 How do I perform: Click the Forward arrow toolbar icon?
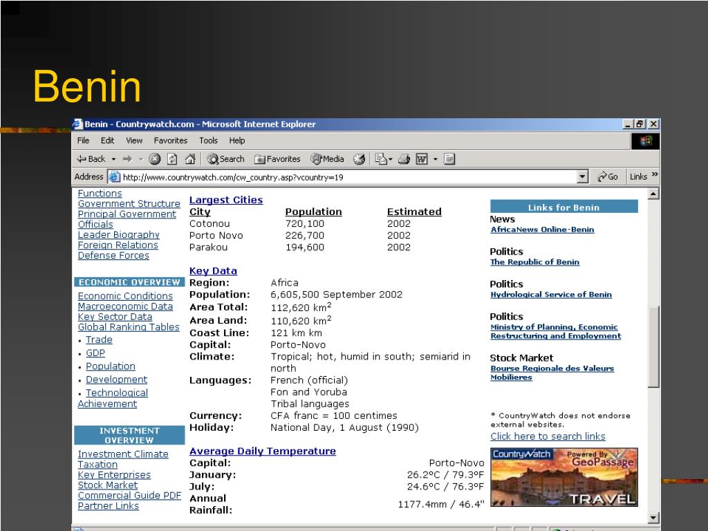tap(127, 159)
